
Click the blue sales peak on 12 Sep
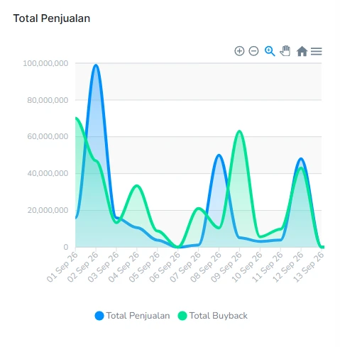click(x=301, y=159)
